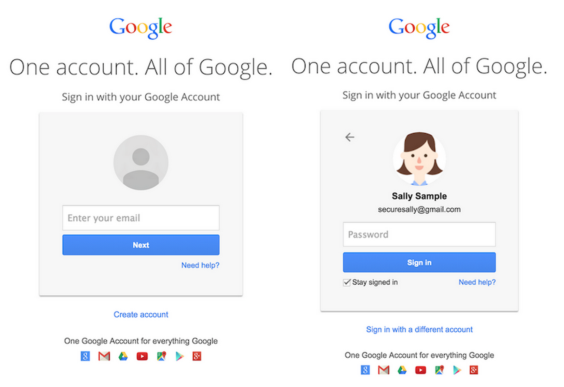Select Sign in with a different account
Screen dimensions: 564x387
(419, 329)
